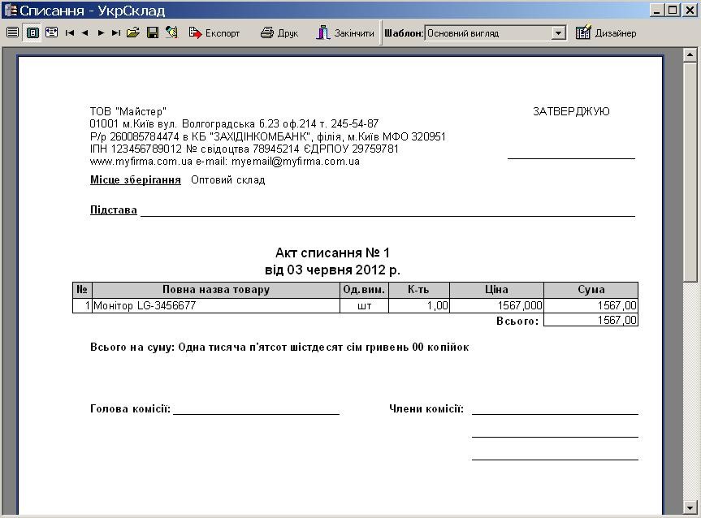
Task: Click the Сума column header
Action: (591, 290)
